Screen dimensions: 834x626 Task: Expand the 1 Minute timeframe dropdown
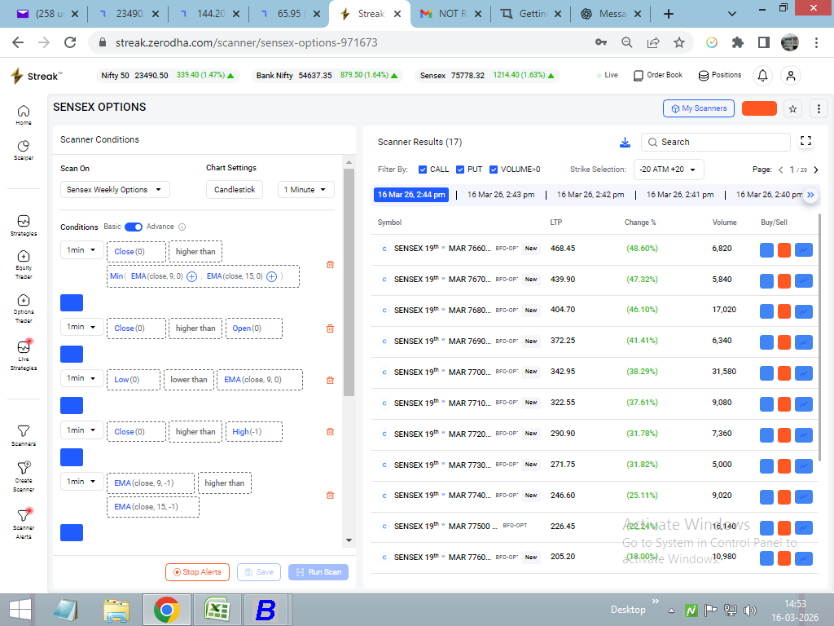tap(305, 190)
